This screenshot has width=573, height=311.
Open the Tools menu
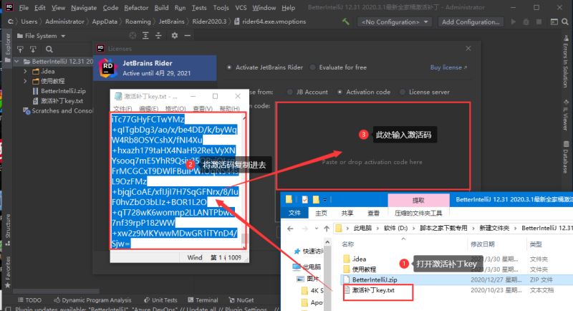[x=221, y=7]
